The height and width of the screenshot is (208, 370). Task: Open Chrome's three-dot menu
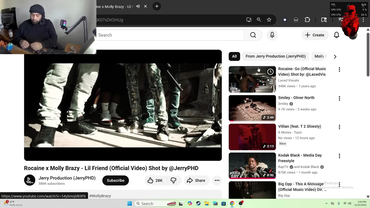[363, 20]
